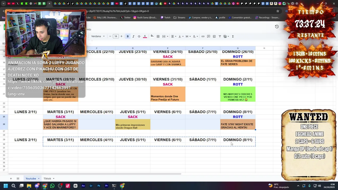Click the insert comment icon
The image size is (338, 190).
click(209, 36)
